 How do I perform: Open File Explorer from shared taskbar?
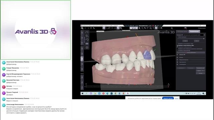click(95, 93)
